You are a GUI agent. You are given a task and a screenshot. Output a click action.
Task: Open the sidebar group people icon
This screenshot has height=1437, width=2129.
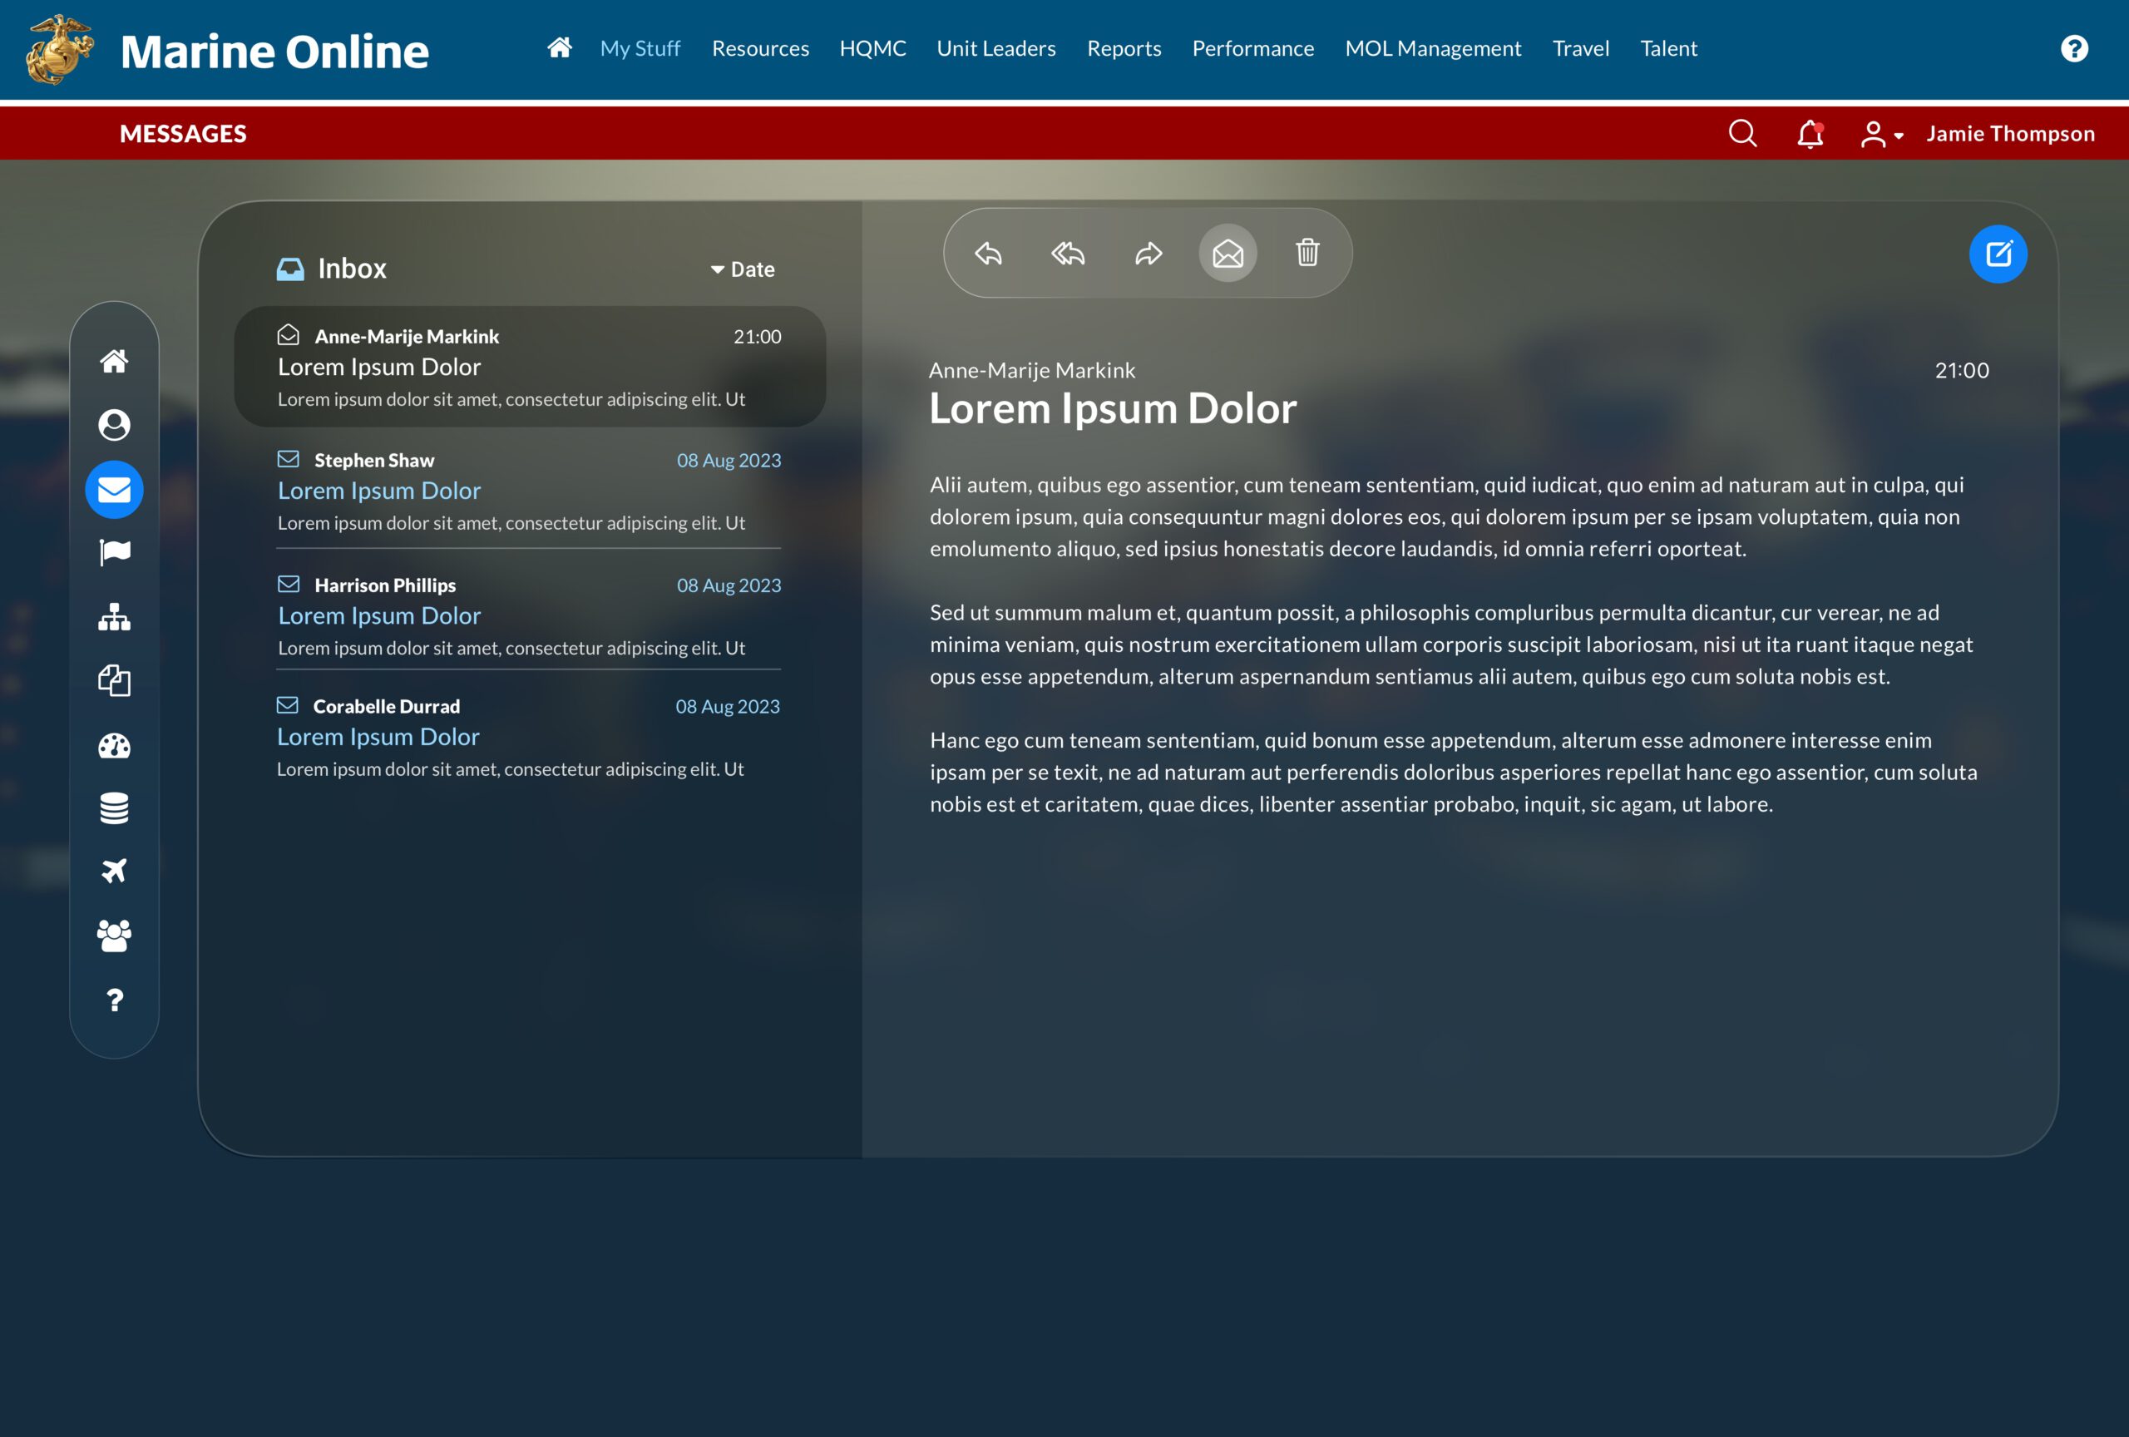(x=115, y=935)
